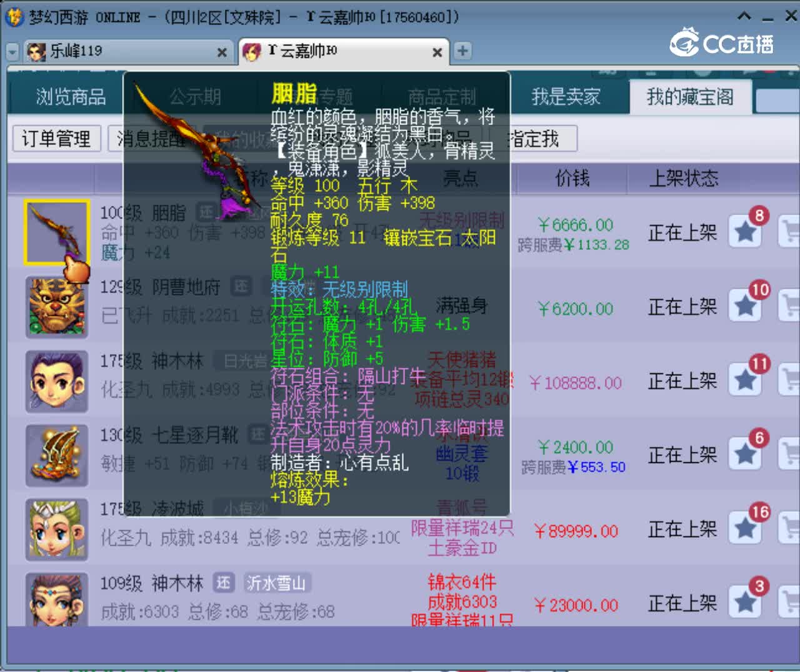Click 正在上架 status of the 胭脂 row
The height and width of the screenshot is (672, 800).
(682, 233)
